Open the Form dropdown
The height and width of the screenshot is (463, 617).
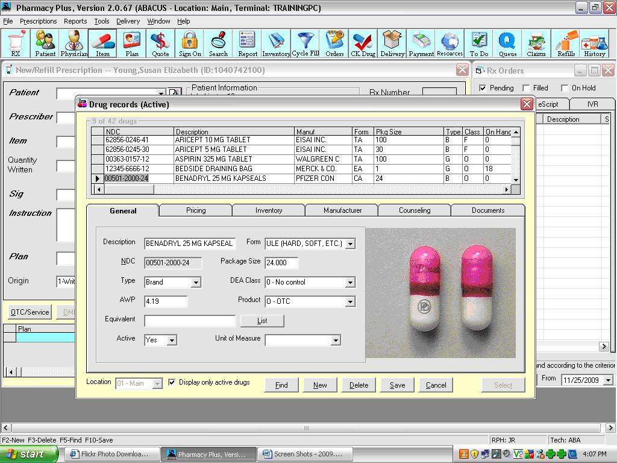tap(350, 244)
